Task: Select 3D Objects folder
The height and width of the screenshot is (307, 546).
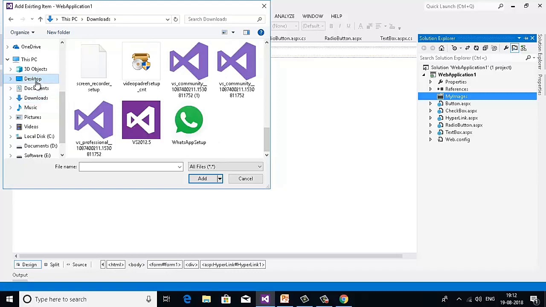Action: (35, 69)
